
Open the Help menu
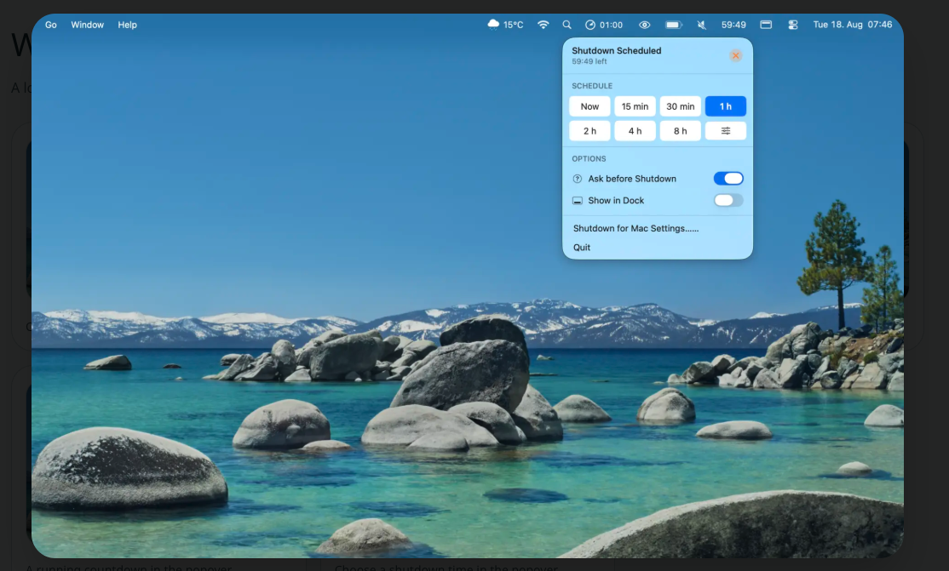coord(127,25)
